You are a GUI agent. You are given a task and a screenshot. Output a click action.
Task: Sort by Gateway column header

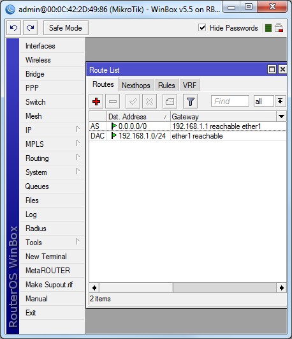pos(223,117)
